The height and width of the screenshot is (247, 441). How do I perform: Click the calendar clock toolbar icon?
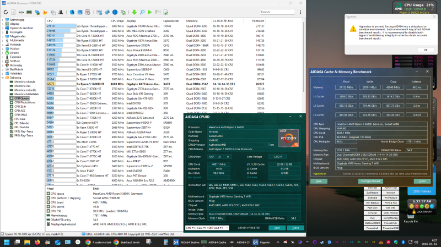[88, 12]
